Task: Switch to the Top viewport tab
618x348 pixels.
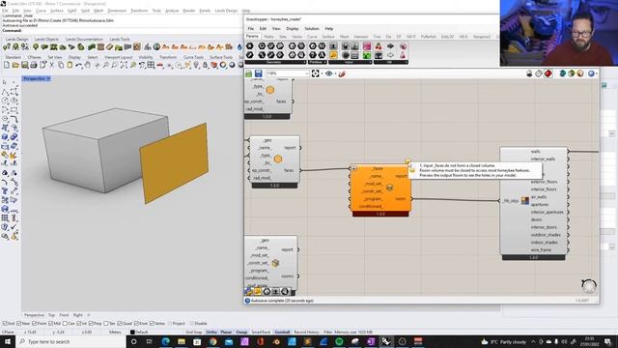Action: point(51,315)
